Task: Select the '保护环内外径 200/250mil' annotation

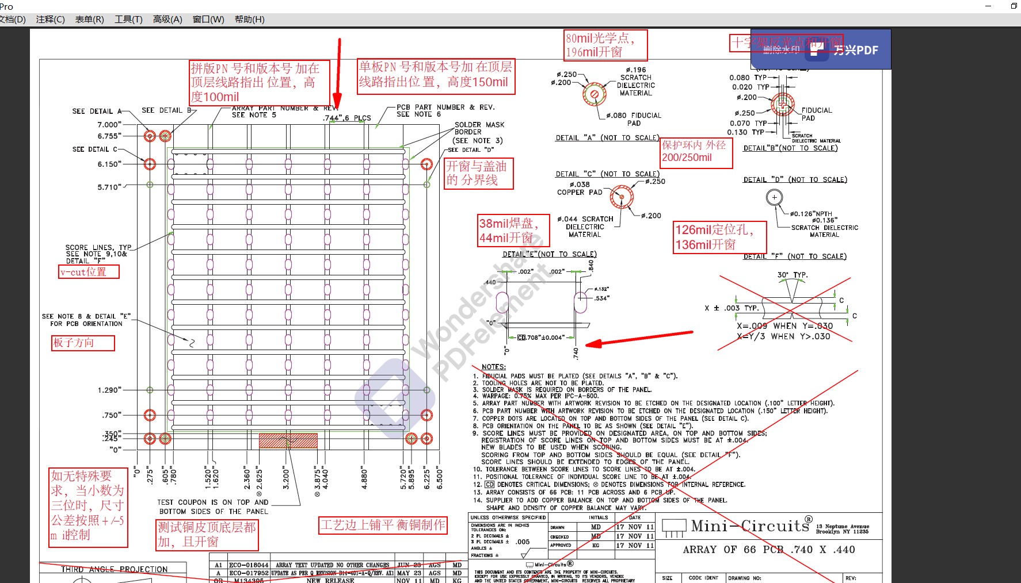Action: pyautogui.click(x=696, y=152)
